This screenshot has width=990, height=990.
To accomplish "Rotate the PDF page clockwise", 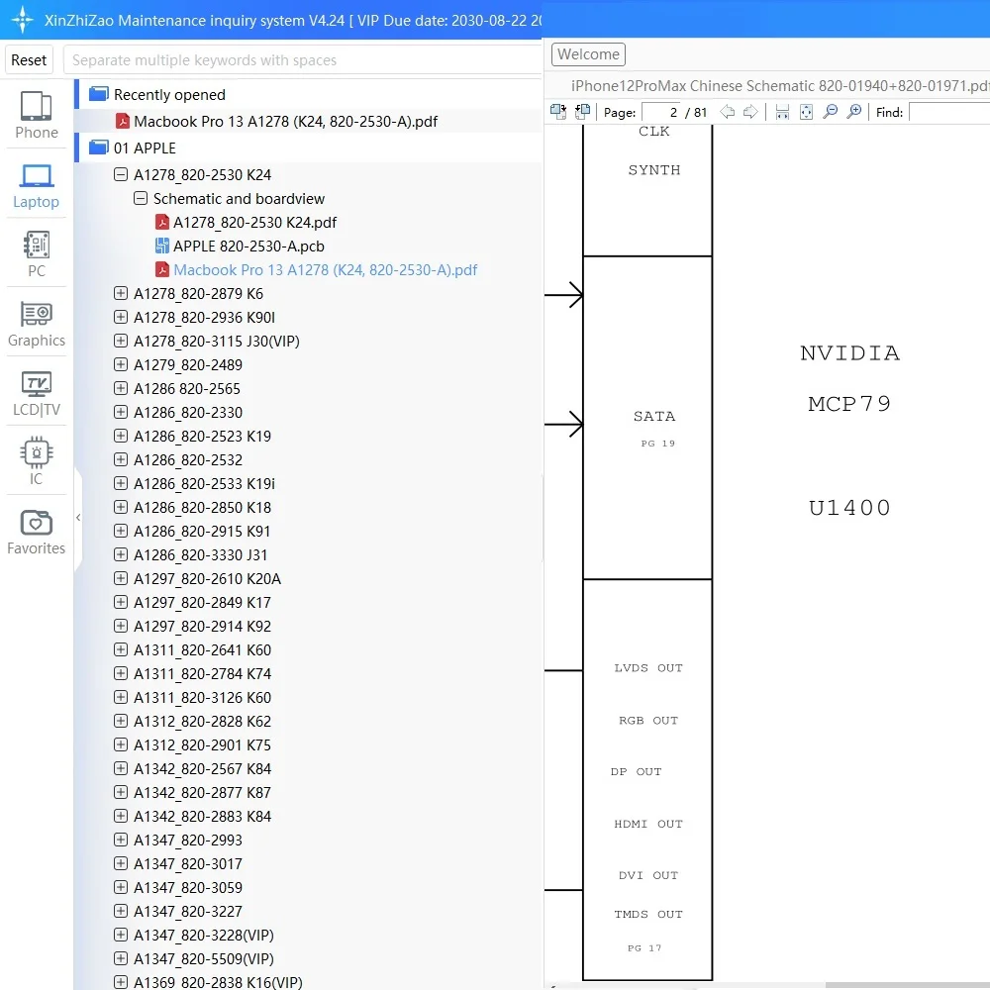I will (557, 112).
